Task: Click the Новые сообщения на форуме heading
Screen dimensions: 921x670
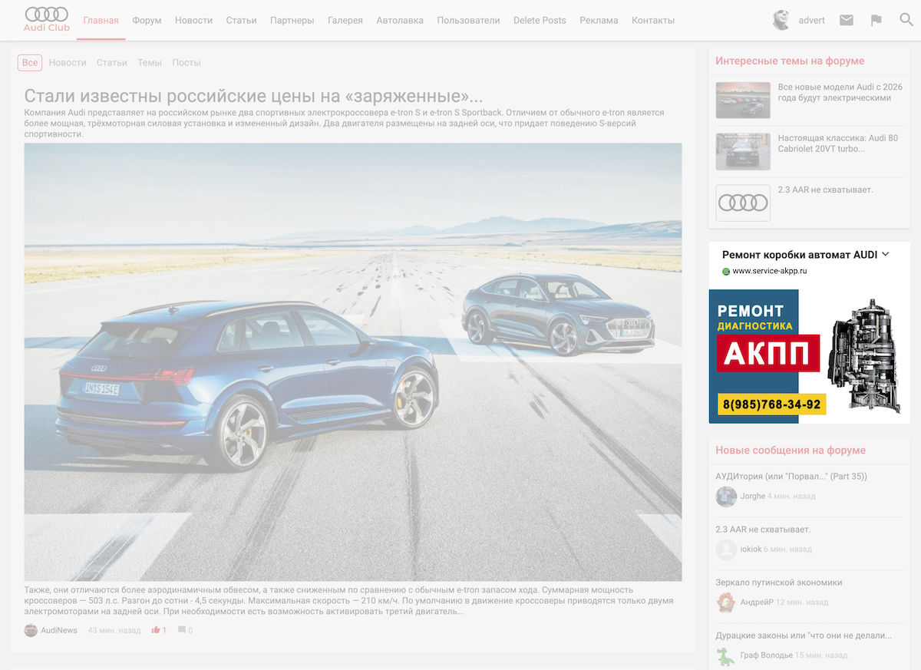Action: coord(791,451)
